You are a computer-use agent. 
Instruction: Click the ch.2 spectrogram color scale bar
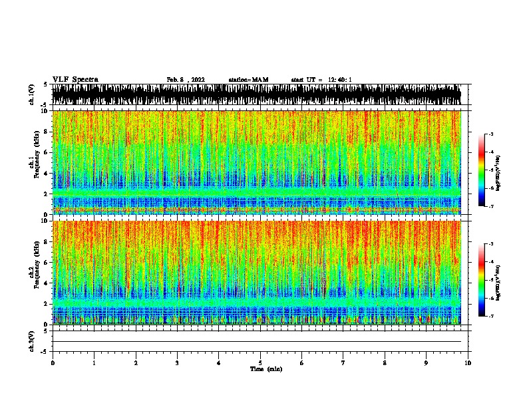click(x=482, y=280)
